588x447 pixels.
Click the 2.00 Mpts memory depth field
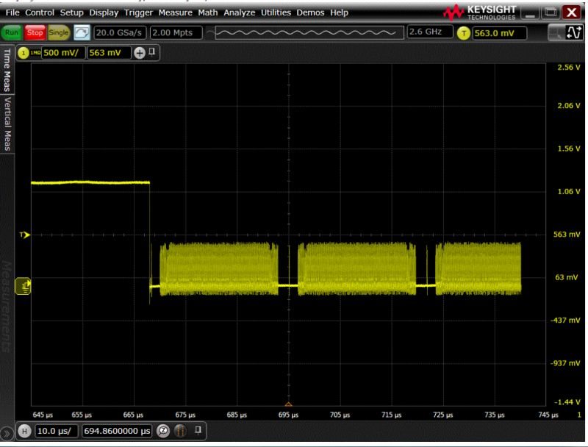[176, 32]
